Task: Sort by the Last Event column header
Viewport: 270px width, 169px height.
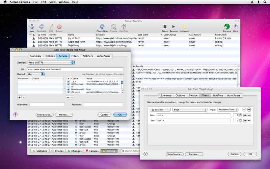Action: tap(150, 35)
